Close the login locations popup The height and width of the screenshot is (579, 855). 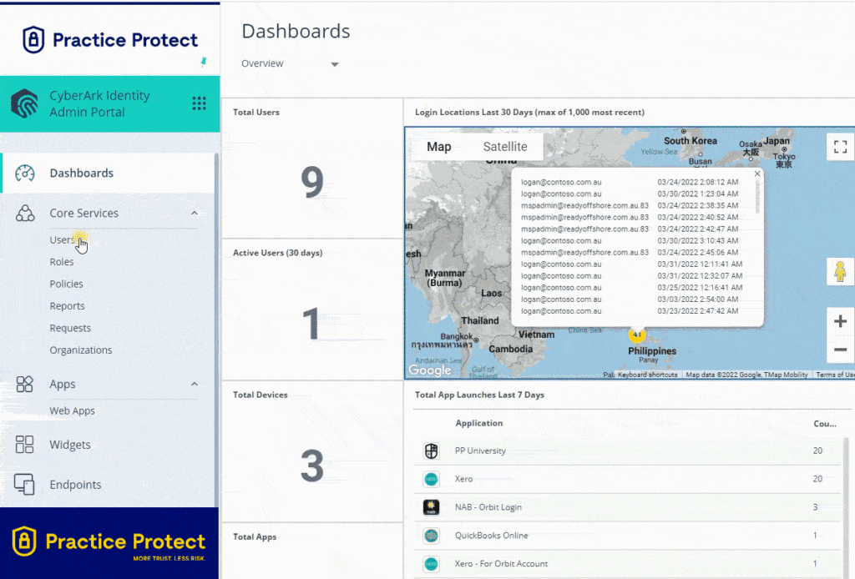(756, 174)
